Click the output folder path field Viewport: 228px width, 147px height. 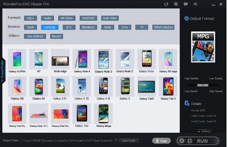67,141
